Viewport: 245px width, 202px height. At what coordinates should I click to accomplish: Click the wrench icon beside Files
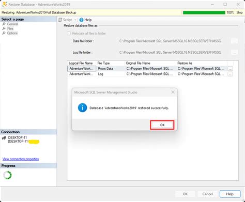tap(4, 28)
